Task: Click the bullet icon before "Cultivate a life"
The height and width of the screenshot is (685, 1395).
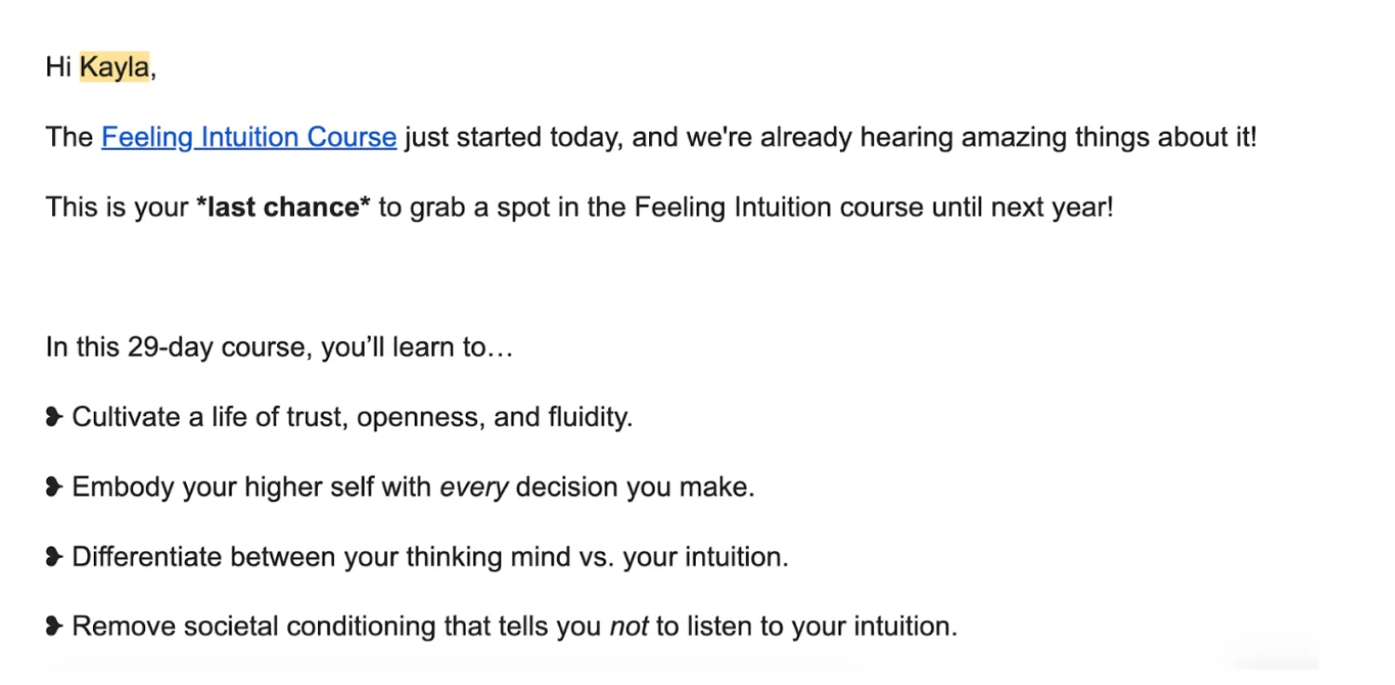Action: [x=54, y=417]
